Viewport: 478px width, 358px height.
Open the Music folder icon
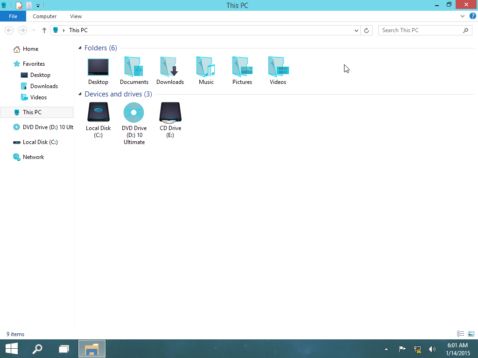(x=206, y=67)
